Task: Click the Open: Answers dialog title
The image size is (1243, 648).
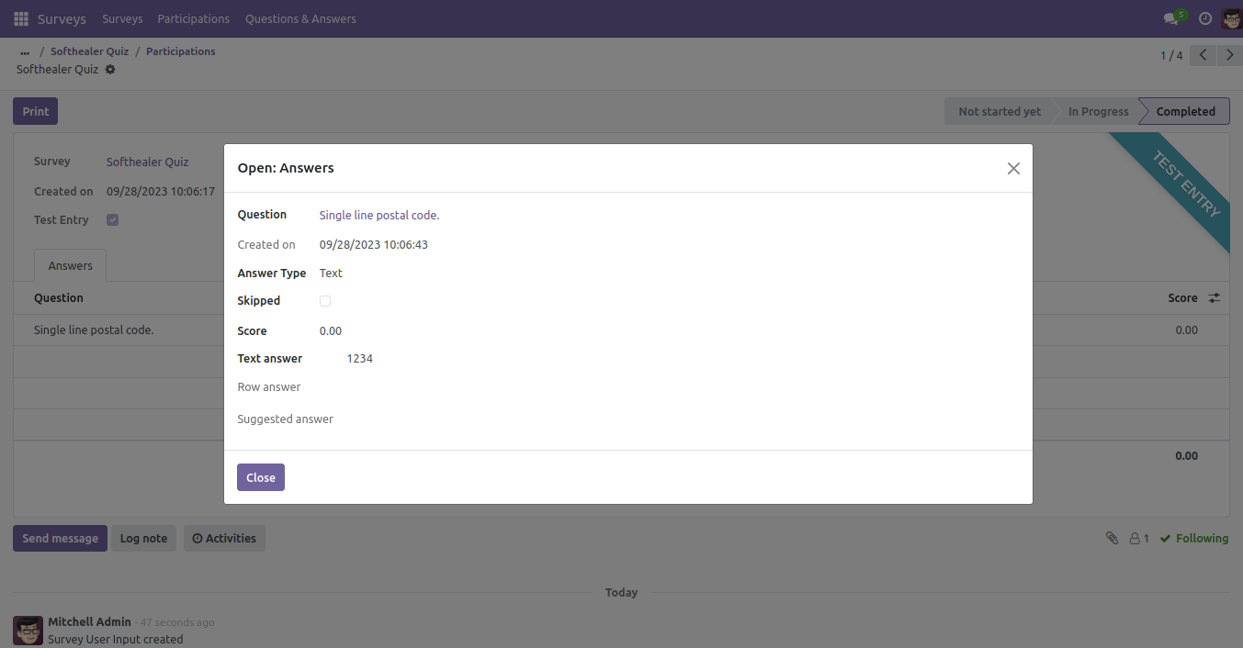Action: (286, 168)
